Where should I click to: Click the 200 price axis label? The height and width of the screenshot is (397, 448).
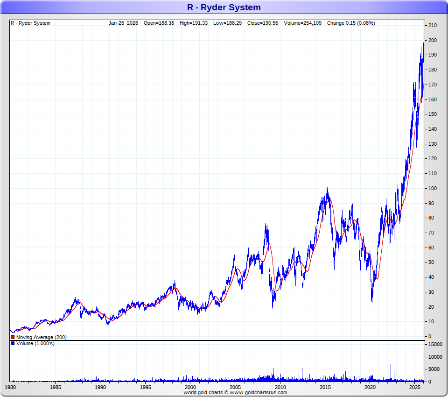coord(433,40)
